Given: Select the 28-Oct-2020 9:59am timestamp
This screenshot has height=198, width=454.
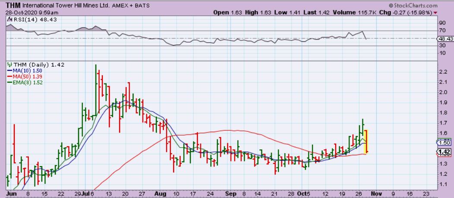Looking at the screenshot, I should [32, 13].
